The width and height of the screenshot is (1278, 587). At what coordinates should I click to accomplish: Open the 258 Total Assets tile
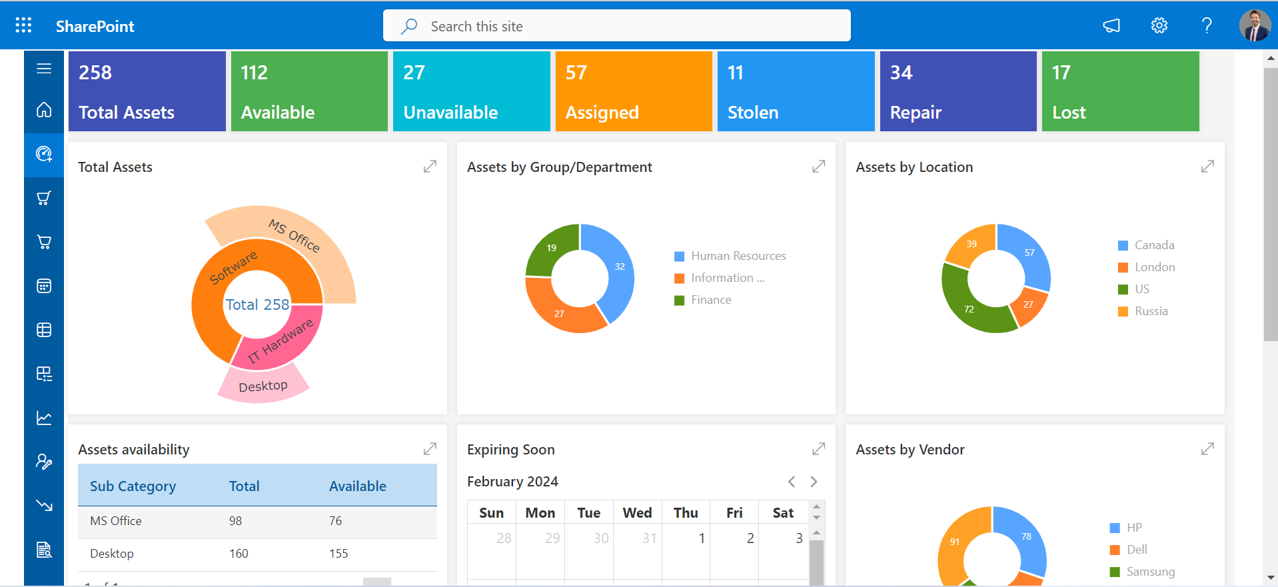coord(147,91)
